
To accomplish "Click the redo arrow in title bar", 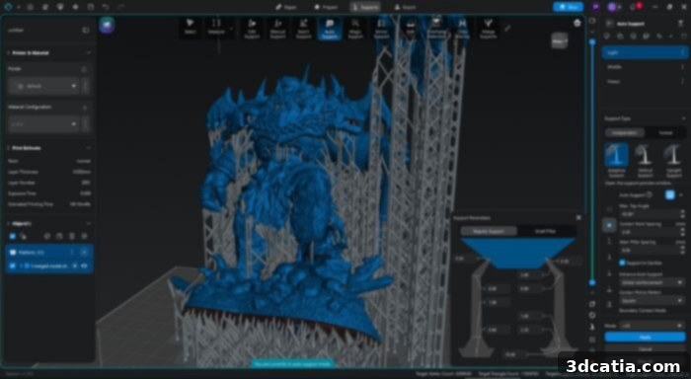I will (120, 7).
